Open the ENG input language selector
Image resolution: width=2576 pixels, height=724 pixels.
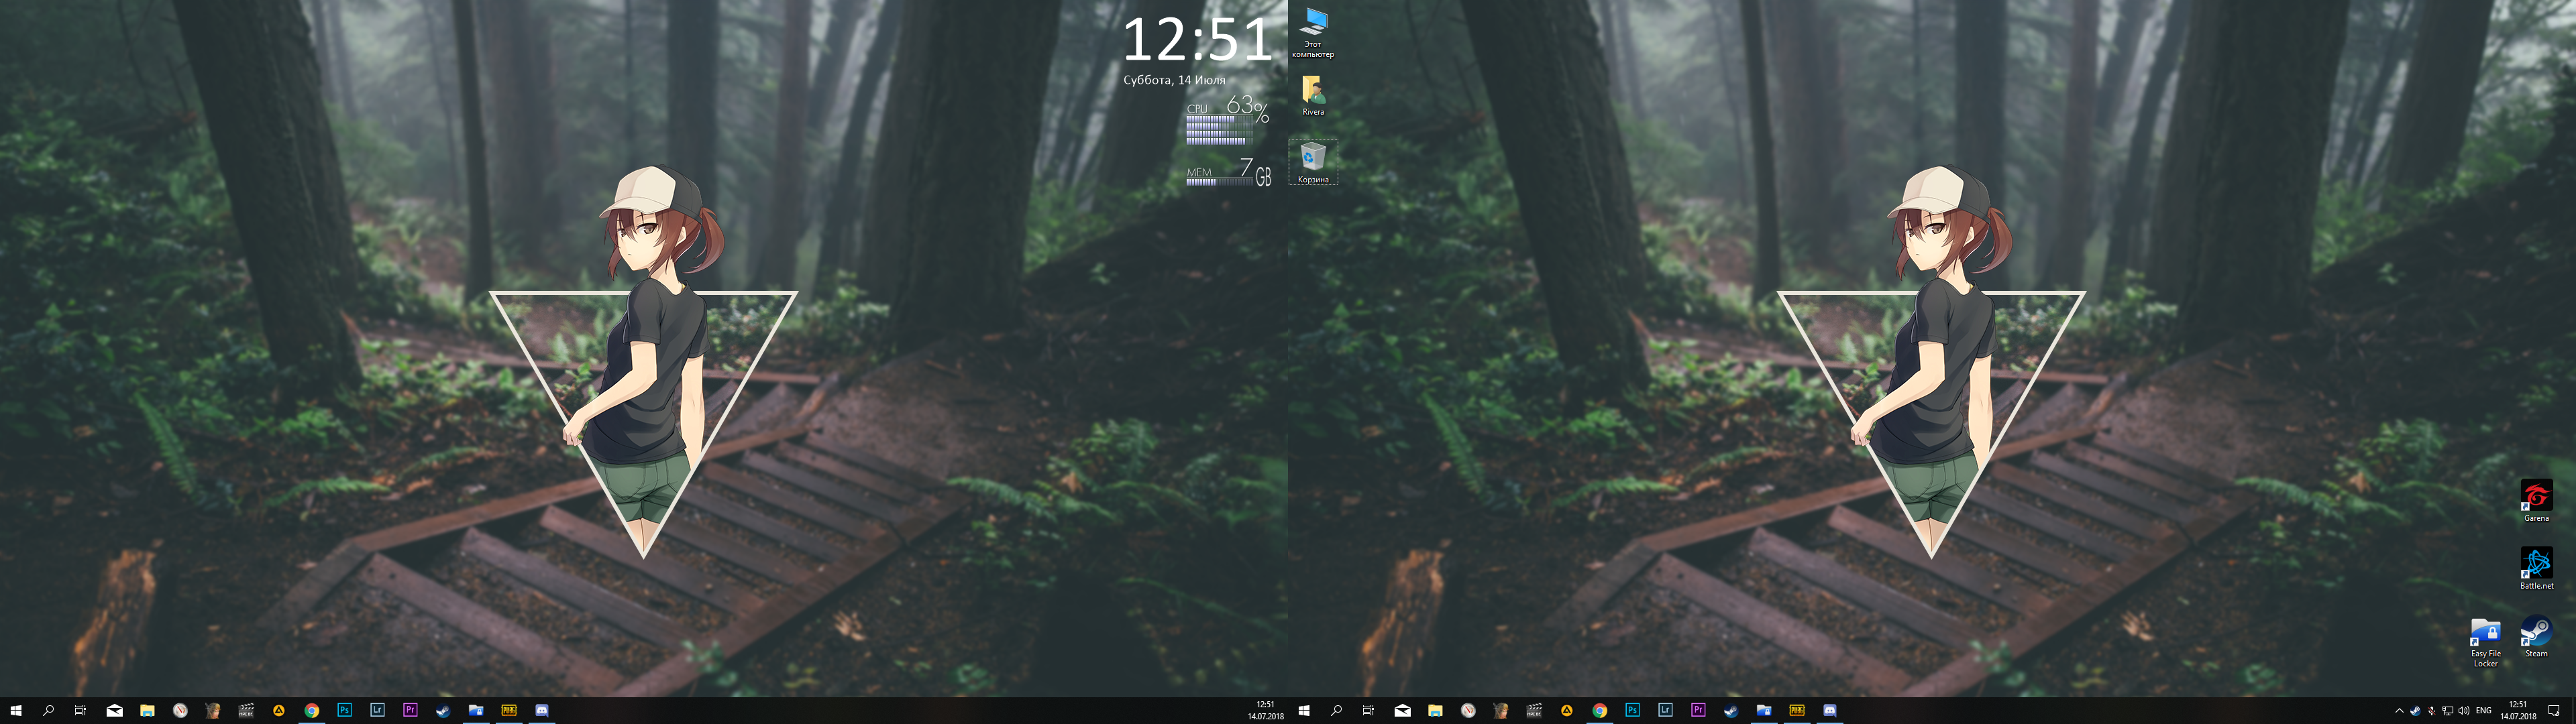click(2484, 711)
